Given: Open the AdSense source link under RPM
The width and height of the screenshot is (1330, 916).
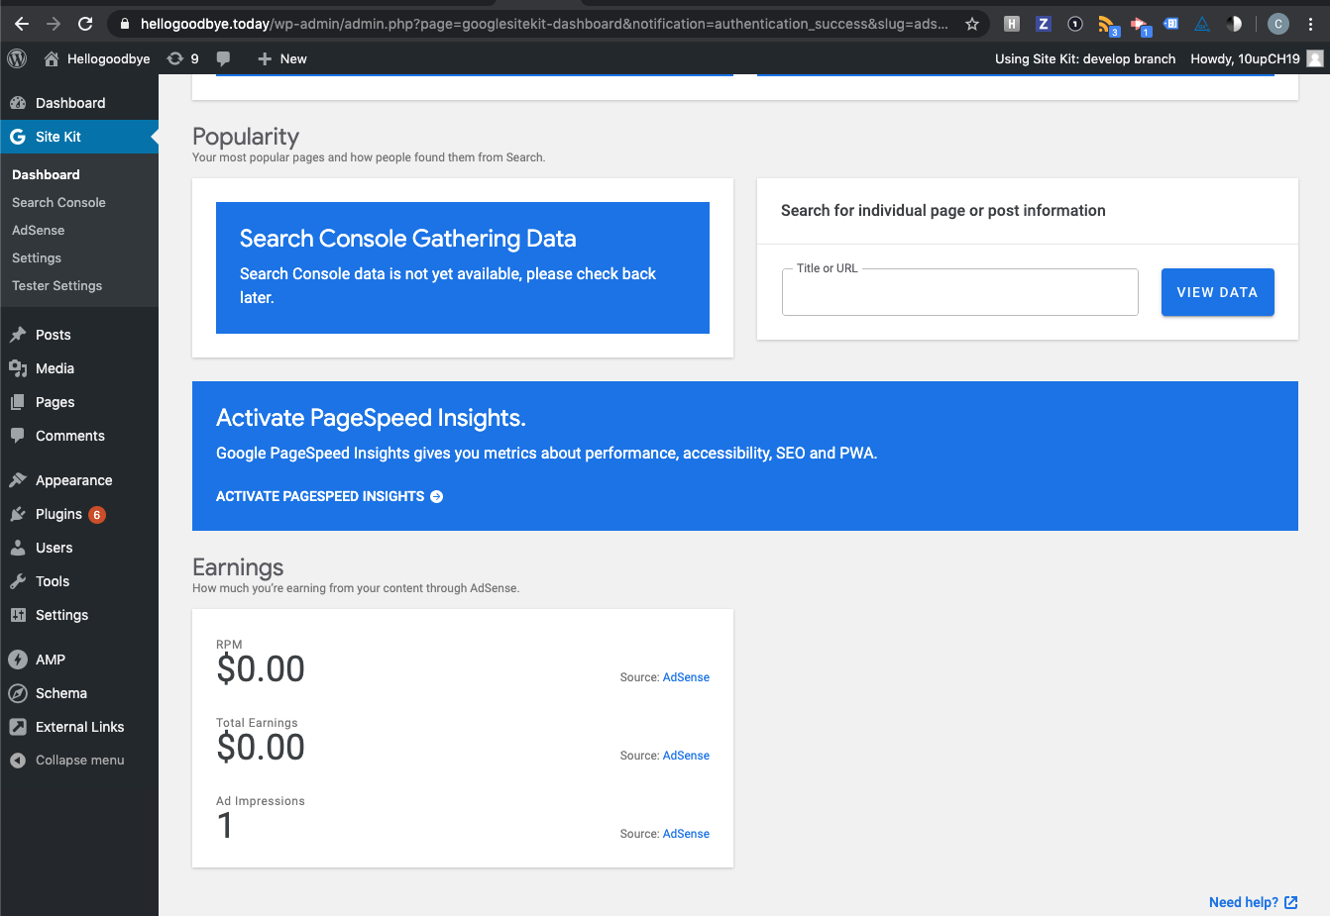Looking at the screenshot, I should coord(686,677).
